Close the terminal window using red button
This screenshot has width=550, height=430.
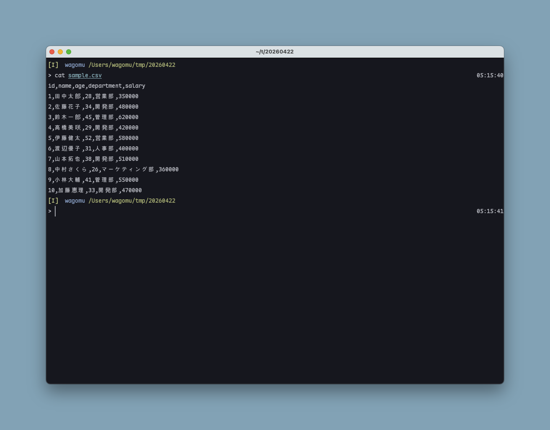(x=52, y=52)
